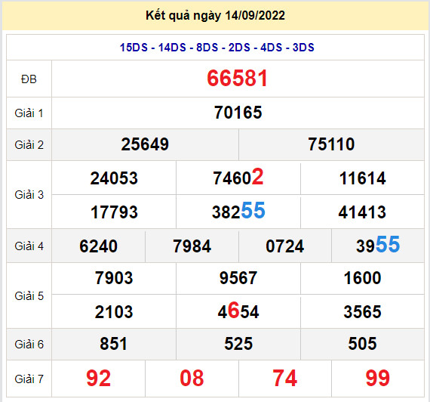Select the Giải 5 number 4654
The width and height of the screenshot is (430, 402).
click(238, 311)
